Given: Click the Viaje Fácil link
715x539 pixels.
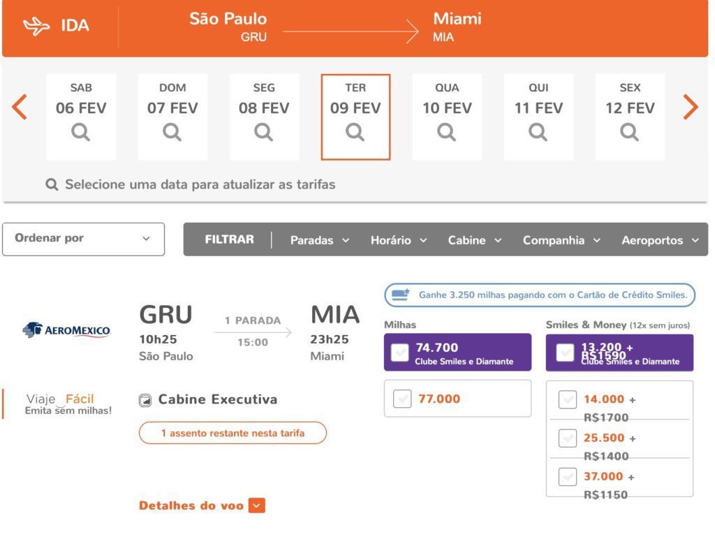Looking at the screenshot, I should click(68, 404).
